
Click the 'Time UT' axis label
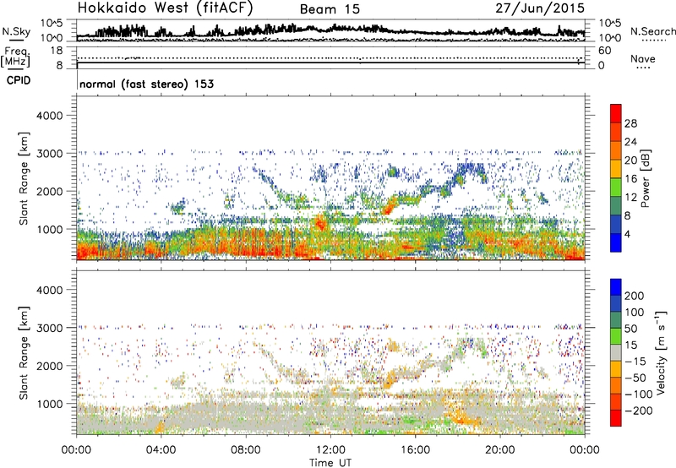point(330,463)
